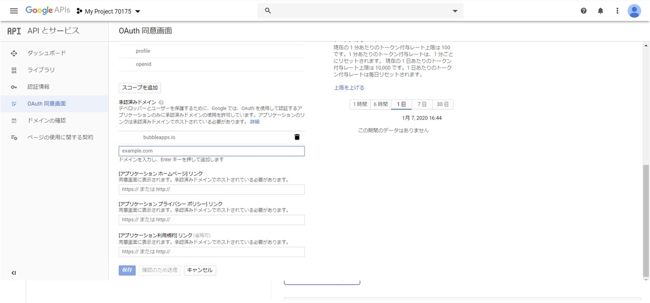Open the three-dot settings menu
Image resolution: width=650 pixels, height=303 pixels.
click(x=617, y=11)
